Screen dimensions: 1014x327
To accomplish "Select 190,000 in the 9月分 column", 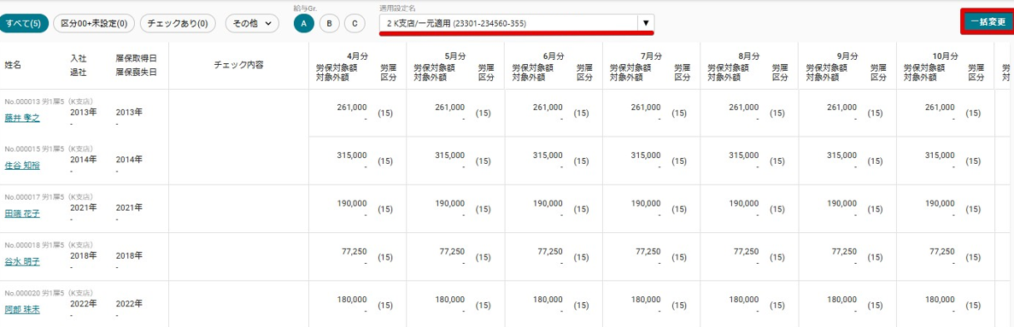I will pyautogui.click(x=842, y=203).
